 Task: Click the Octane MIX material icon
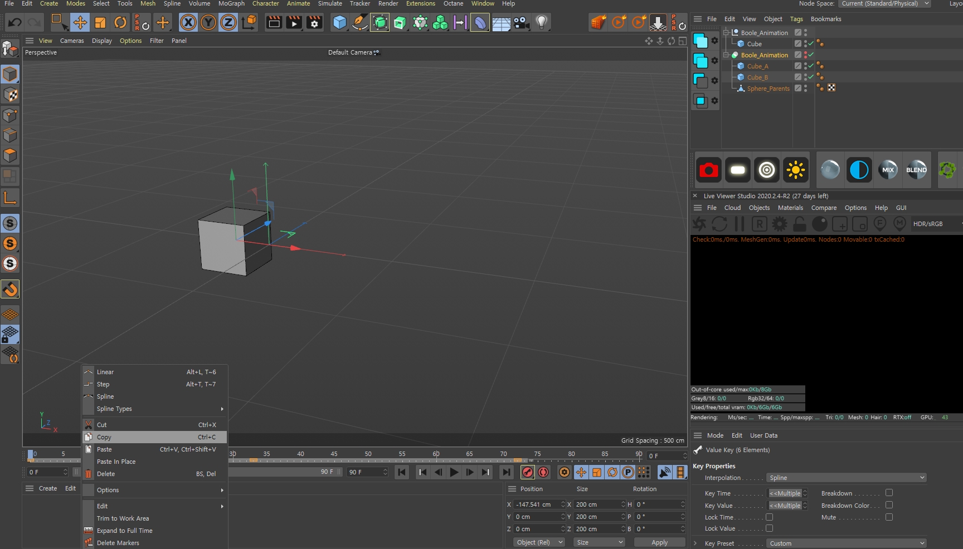[888, 170]
